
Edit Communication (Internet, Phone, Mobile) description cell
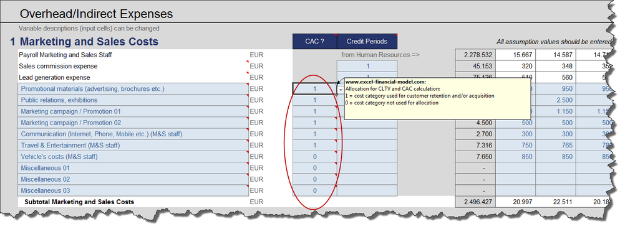(133, 134)
